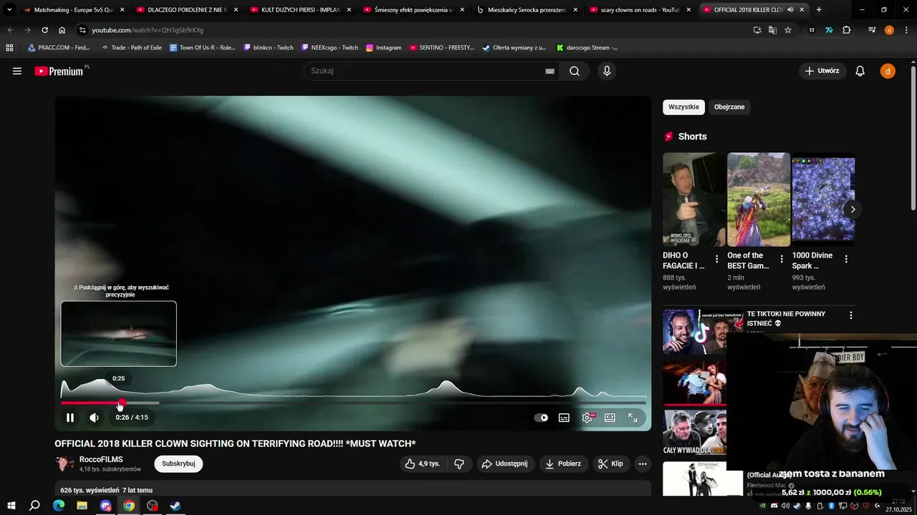Click the search magnifier button

575,71
